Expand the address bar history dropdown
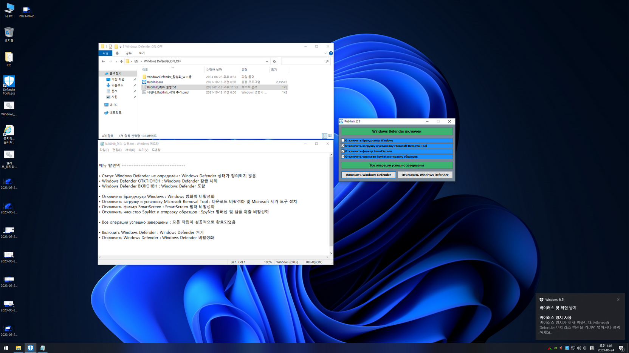The height and width of the screenshot is (353, 629). click(267, 61)
